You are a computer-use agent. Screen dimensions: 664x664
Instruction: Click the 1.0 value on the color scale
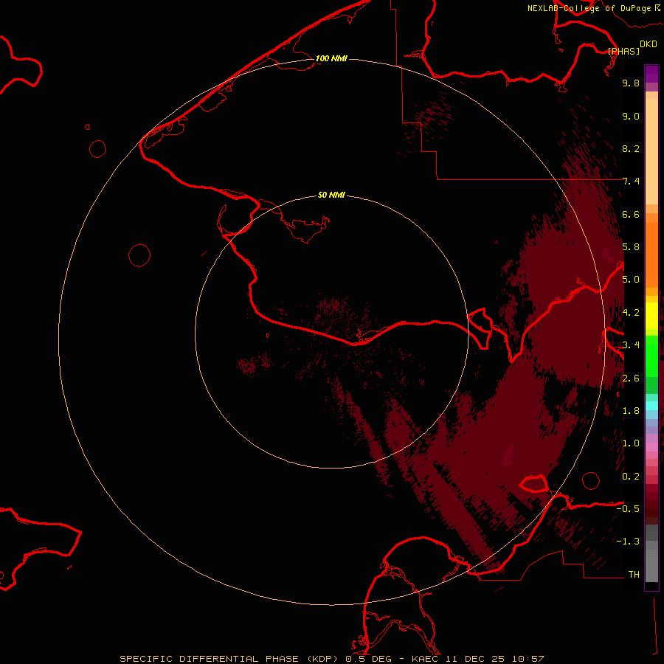[x=631, y=443]
